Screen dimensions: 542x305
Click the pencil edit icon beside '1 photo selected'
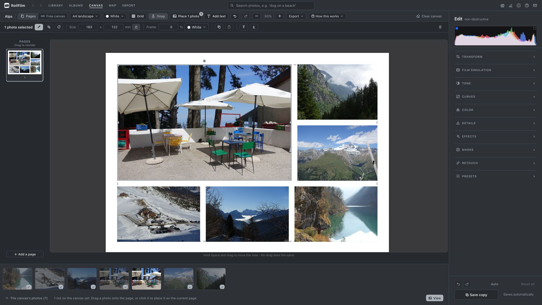[x=39, y=27]
